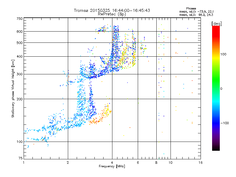
Task: Click the 'Phases' header label
Action: 191,9
